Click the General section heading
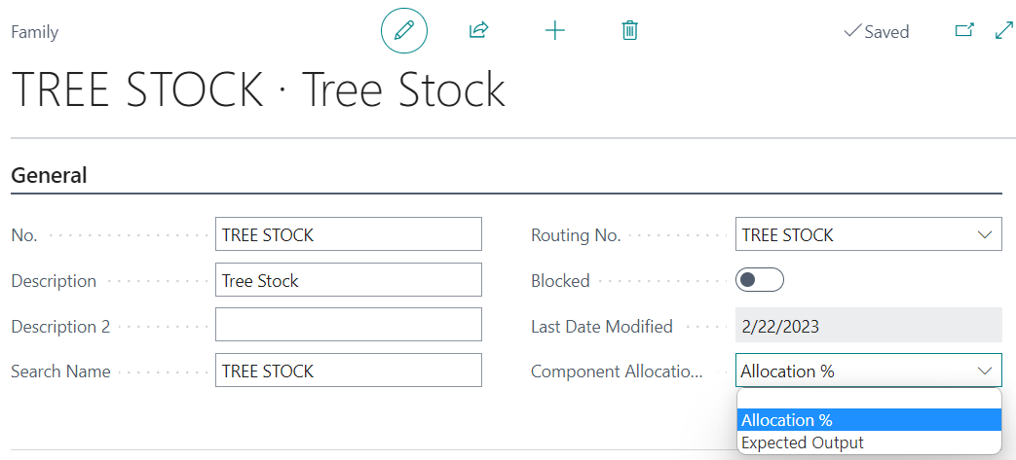Screen dimensions: 1016x460 (x=50, y=175)
